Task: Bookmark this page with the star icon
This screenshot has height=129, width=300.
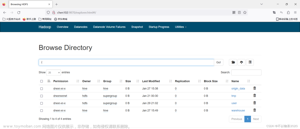Action: pos(245,12)
